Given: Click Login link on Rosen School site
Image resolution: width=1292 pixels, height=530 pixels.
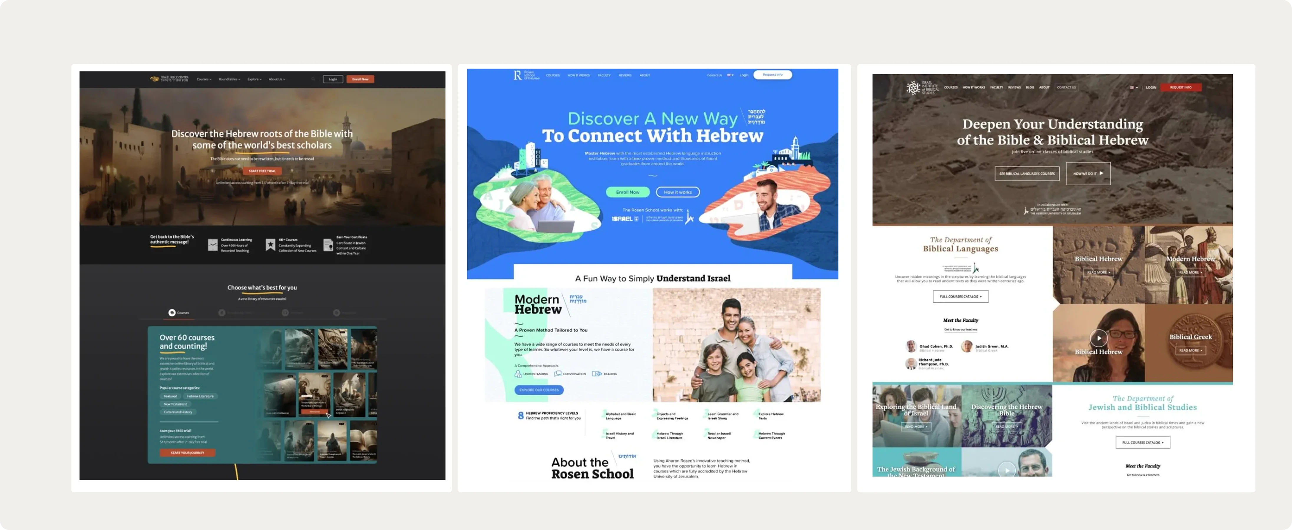Looking at the screenshot, I should (x=744, y=75).
